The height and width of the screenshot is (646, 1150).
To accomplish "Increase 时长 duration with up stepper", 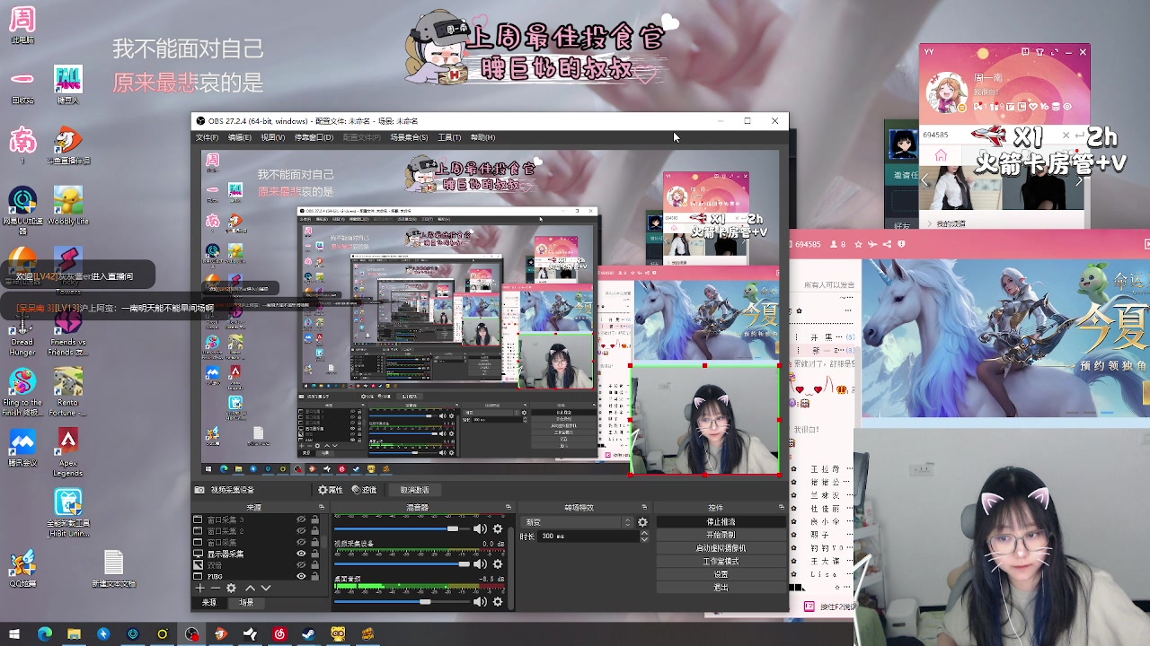I will (644, 533).
